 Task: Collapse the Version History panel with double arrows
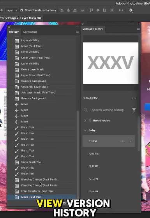tap(138, 24)
